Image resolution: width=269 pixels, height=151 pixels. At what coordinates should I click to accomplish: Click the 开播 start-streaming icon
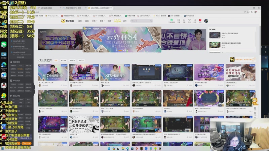(x=179, y=21)
